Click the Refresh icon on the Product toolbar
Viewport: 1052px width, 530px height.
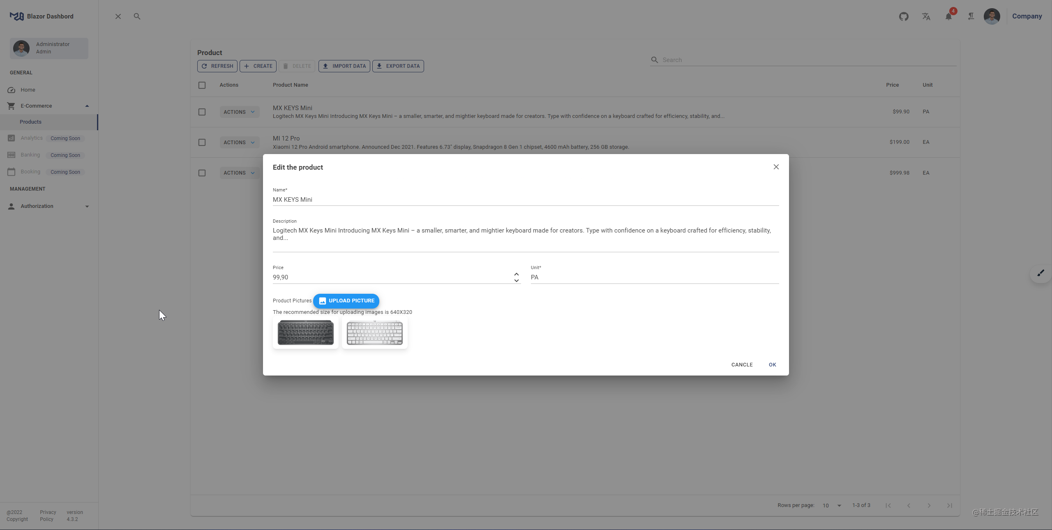pyautogui.click(x=204, y=66)
